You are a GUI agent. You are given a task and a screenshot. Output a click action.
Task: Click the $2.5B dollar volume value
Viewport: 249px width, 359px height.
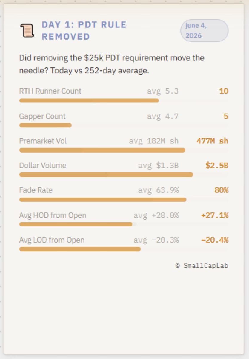[217, 165]
